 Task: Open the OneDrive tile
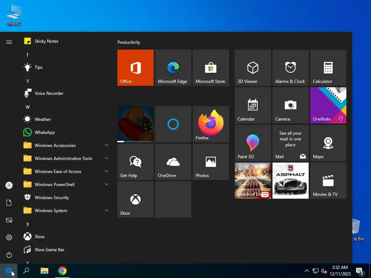point(173,162)
